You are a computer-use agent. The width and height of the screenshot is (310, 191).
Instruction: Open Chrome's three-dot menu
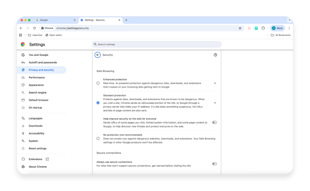pyautogui.click(x=289, y=28)
